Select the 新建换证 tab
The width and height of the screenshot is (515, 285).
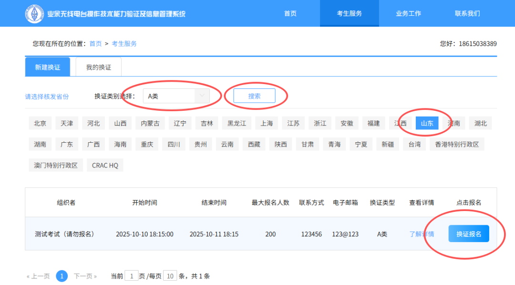(x=48, y=67)
